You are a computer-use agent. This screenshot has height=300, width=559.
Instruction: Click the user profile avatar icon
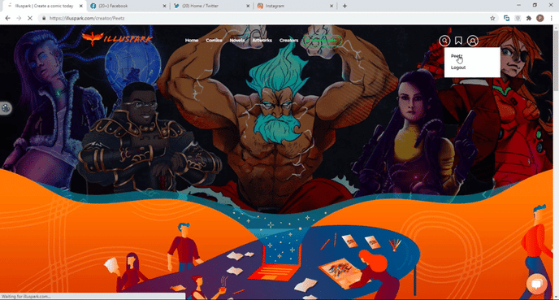pos(473,41)
